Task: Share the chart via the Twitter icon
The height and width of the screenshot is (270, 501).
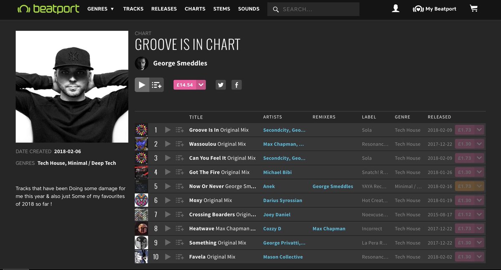Action: 220,84
